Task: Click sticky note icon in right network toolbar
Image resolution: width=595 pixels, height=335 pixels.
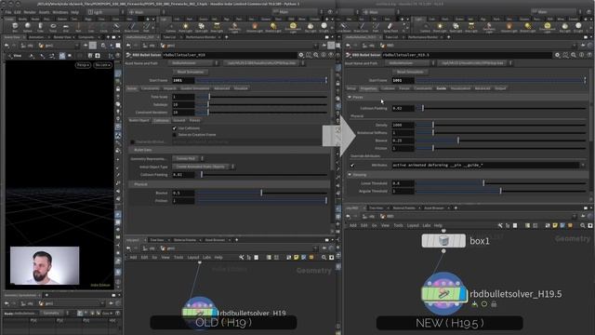Action: click(x=555, y=225)
